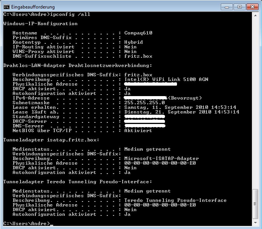This screenshot has width=262, height=229.
Task: Click the Eingabeaufforderung title bar text
Action: (33, 7)
